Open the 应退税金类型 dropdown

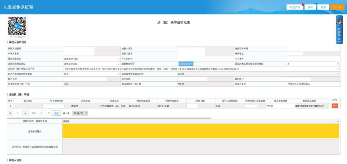coord(91,59)
